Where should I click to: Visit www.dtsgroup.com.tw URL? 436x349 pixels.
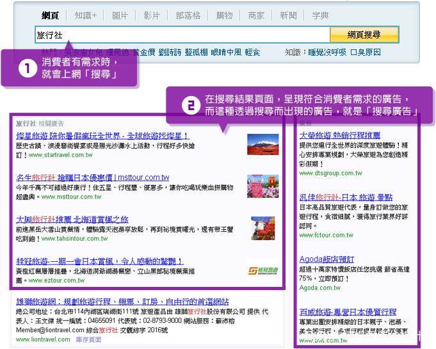click(330, 174)
